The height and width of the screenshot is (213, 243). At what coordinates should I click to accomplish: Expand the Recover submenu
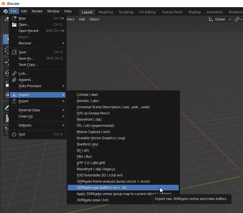(x=38, y=43)
